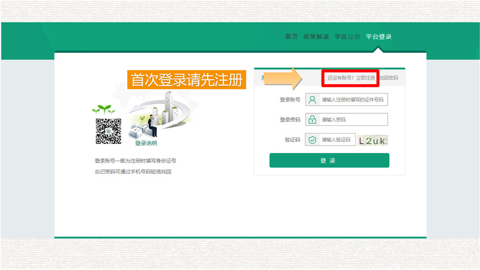Click the orange 首次登录请先注册 banner
This screenshot has width=480, height=270.
click(x=187, y=80)
